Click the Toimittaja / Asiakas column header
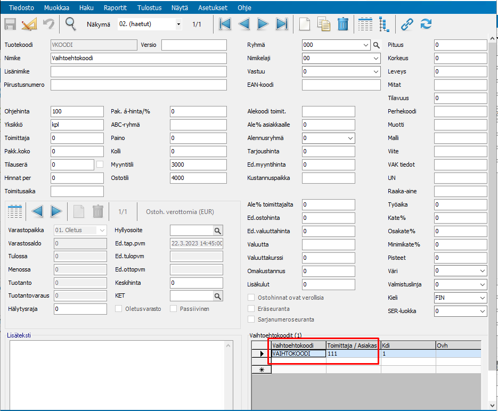The width and height of the screenshot is (498, 411). click(x=353, y=346)
